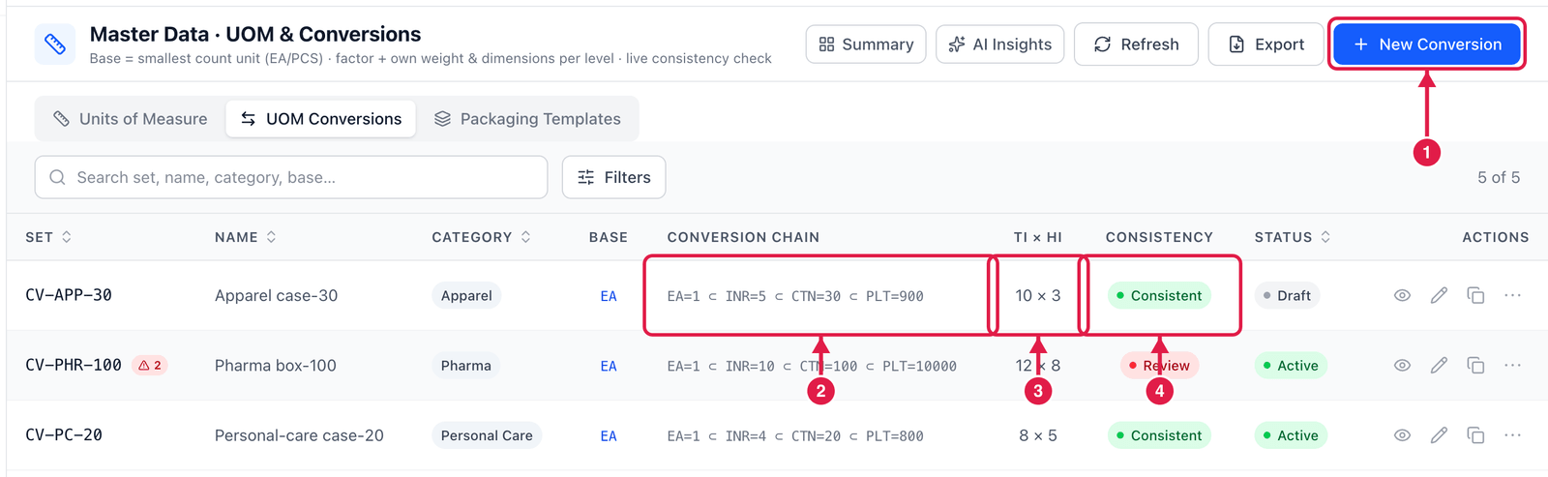Click the Draft status badge

point(1287,296)
